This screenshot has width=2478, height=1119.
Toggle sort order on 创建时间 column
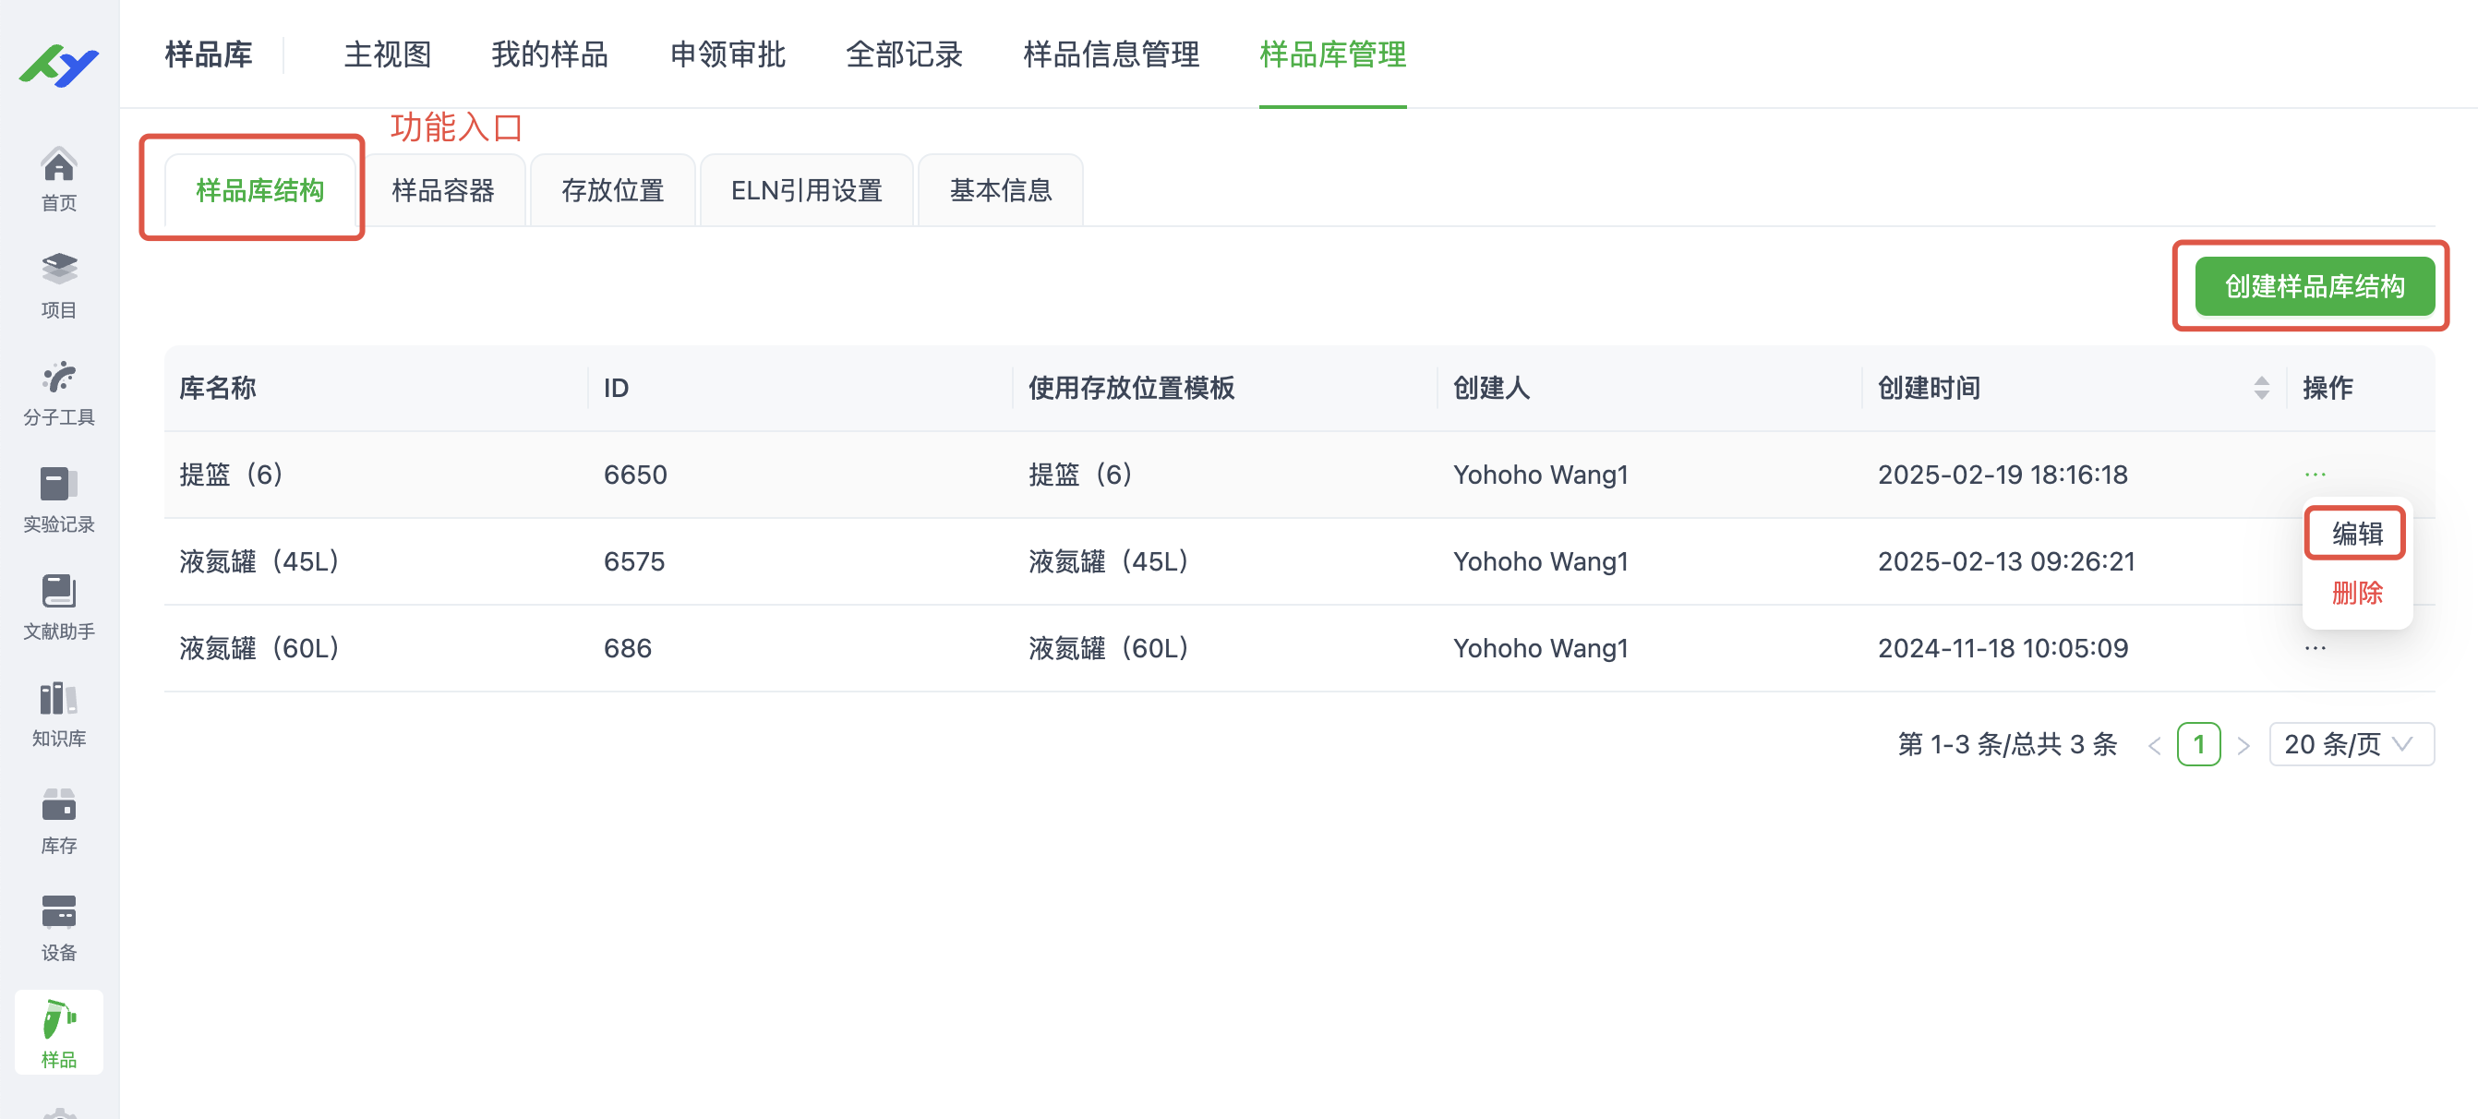coord(2261,388)
